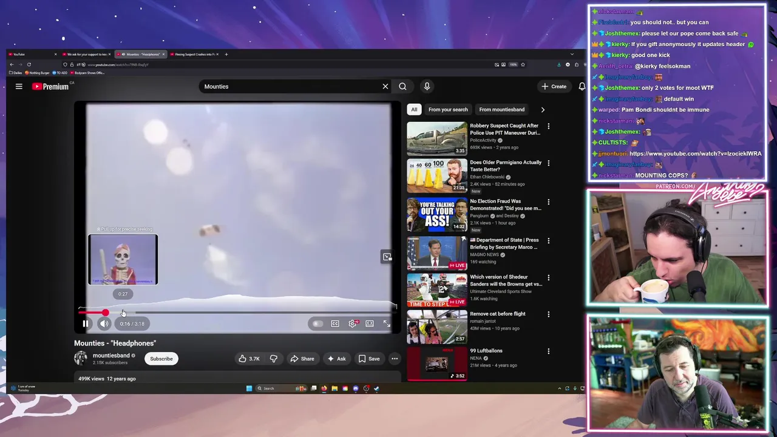Switch to theater mode view

370,324
